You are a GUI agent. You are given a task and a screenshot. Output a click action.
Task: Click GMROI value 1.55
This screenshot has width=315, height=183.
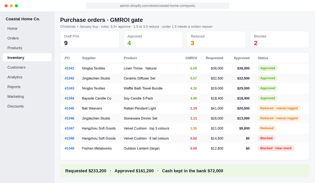(194, 128)
